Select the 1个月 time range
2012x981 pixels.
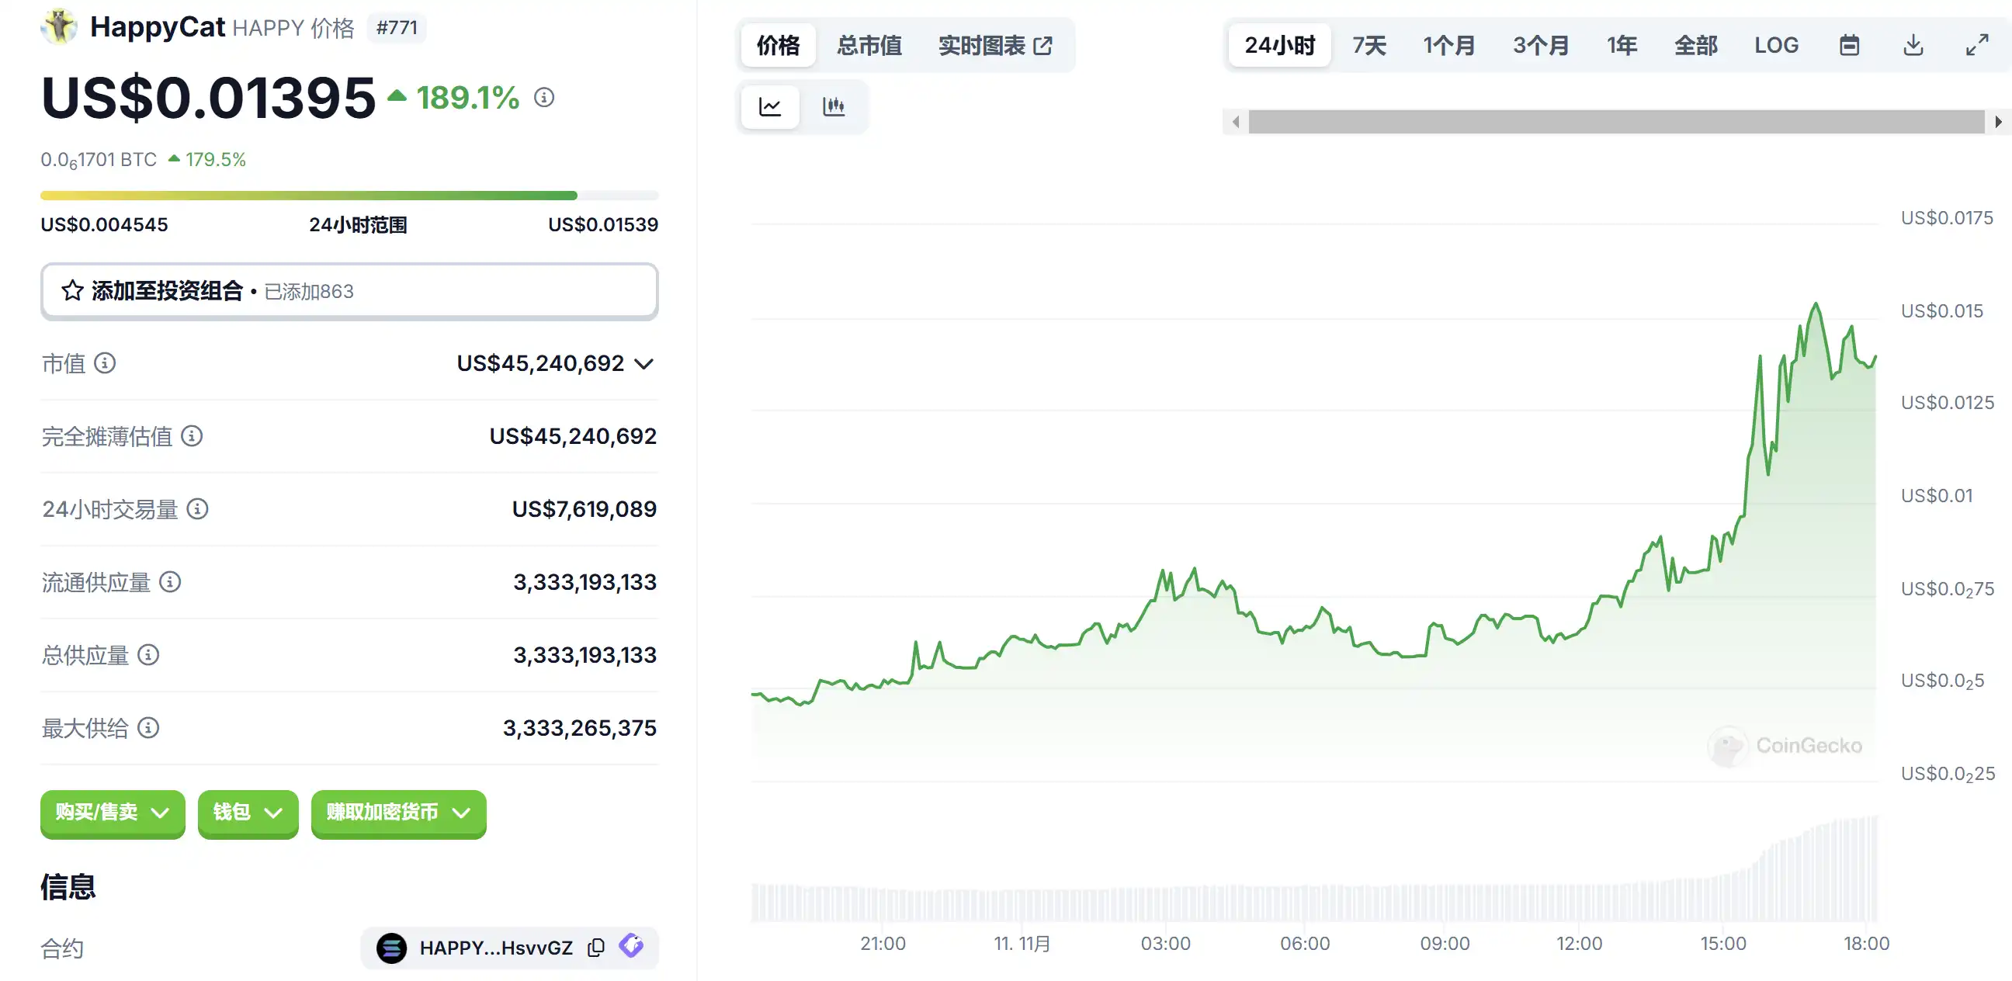pyautogui.click(x=1449, y=45)
